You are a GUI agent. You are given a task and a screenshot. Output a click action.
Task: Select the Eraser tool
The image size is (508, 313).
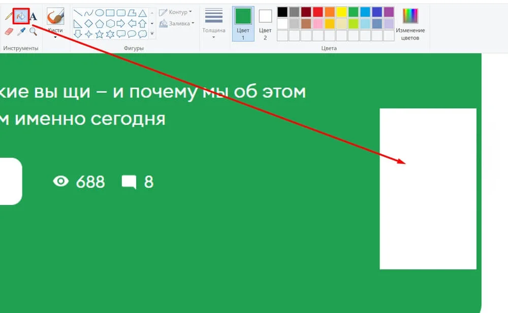click(x=9, y=31)
